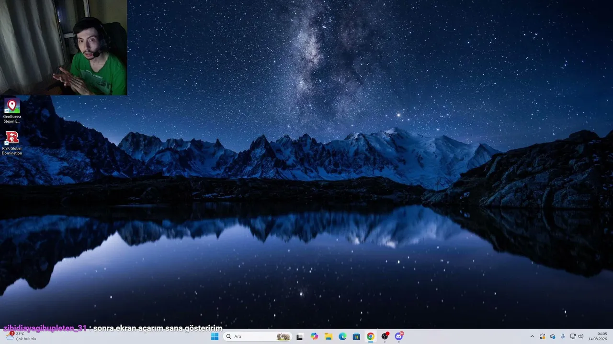
Task: Expand the hidden system tray icons
Action: point(532,336)
